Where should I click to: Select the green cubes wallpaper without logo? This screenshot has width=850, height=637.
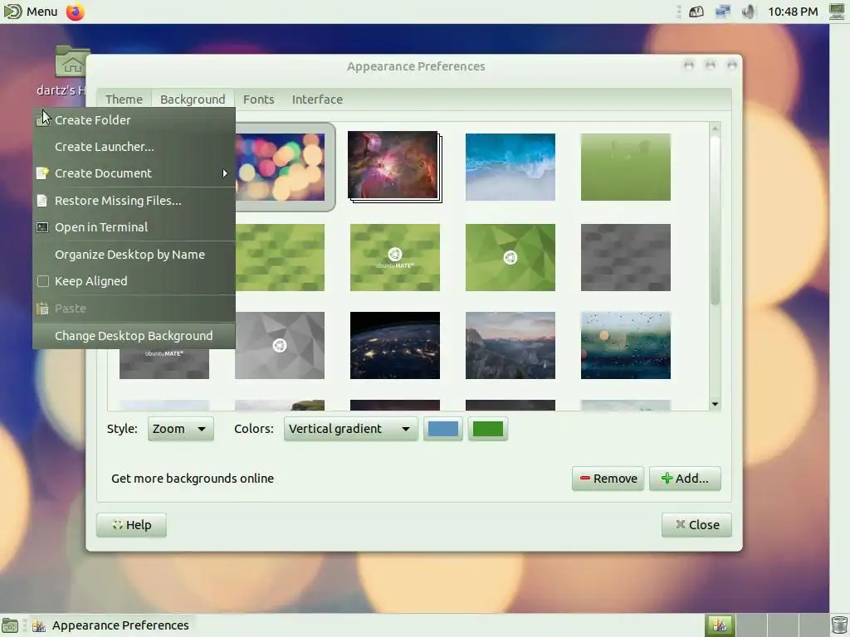tap(281, 257)
